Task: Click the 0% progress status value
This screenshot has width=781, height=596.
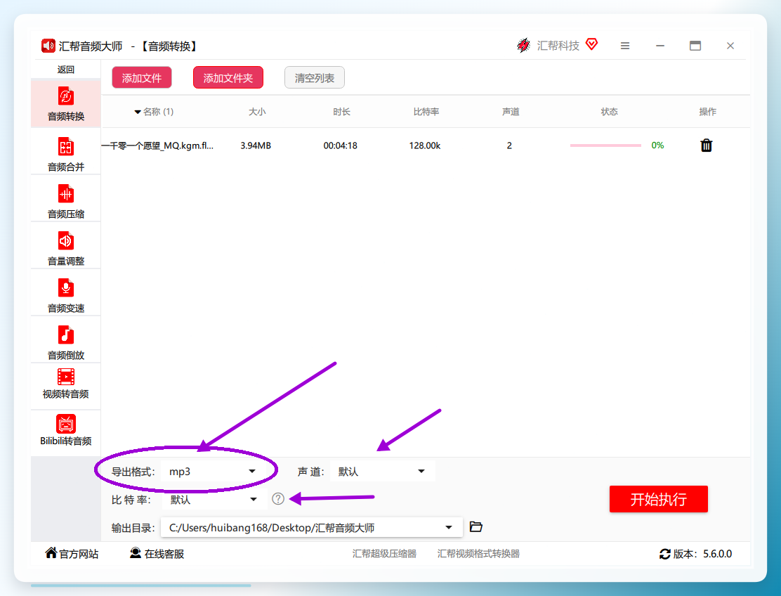Action: (657, 145)
